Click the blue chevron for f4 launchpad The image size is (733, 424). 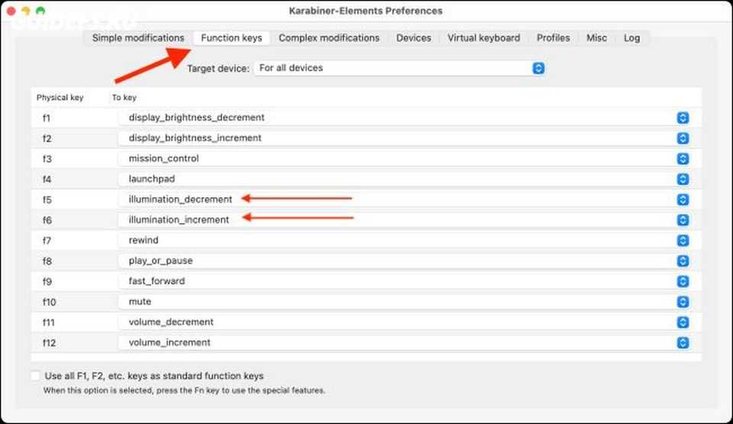point(683,179)
